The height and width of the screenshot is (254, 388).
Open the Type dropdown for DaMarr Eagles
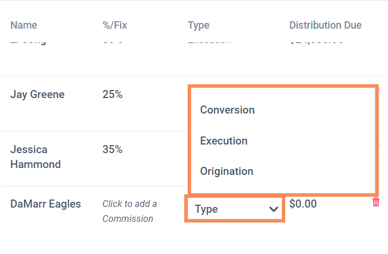[x=234, y=209]
